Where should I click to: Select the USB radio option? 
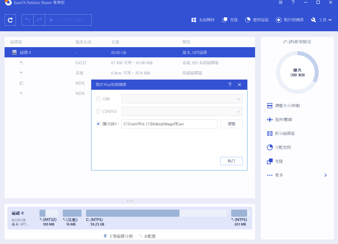pyautogui.click(x=98, y=99)
